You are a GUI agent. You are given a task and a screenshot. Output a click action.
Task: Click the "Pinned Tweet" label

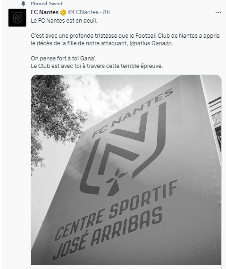click(x=47, y=3)
